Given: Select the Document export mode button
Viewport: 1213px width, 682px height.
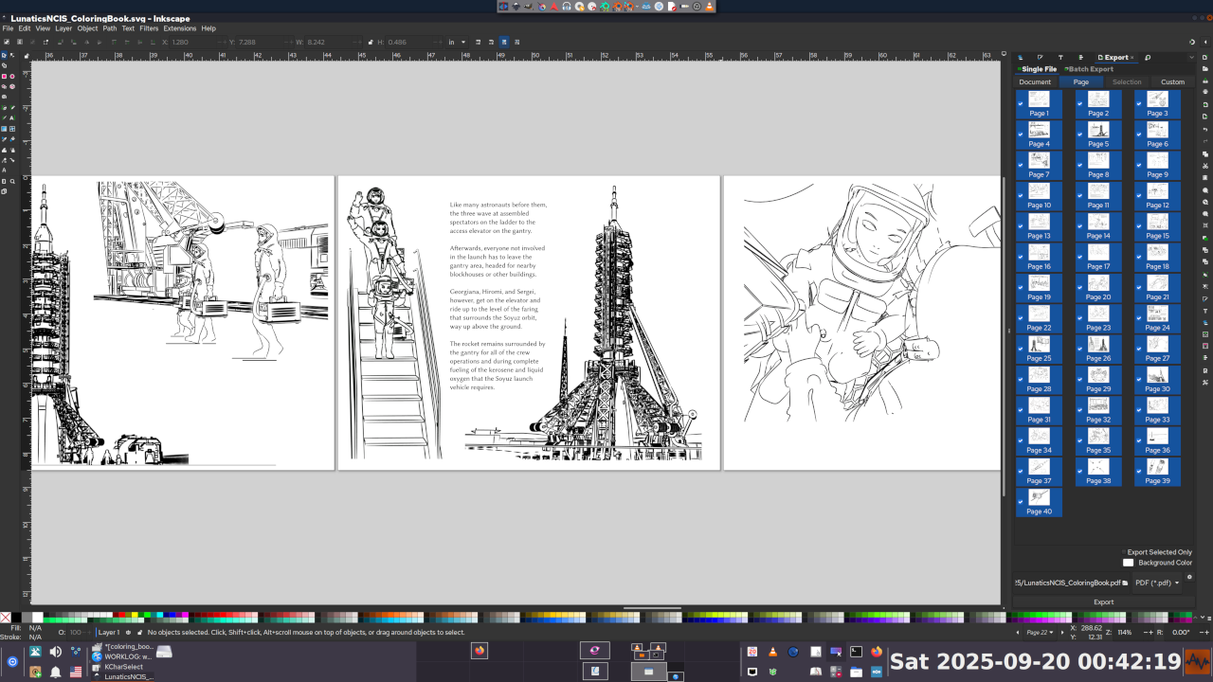Looking at the screenshot, I should pyautogui.click(x=1035, y=82).
